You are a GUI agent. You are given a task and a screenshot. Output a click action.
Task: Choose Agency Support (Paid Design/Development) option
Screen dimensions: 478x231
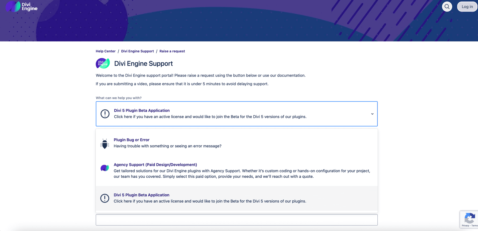coord(155,165)
